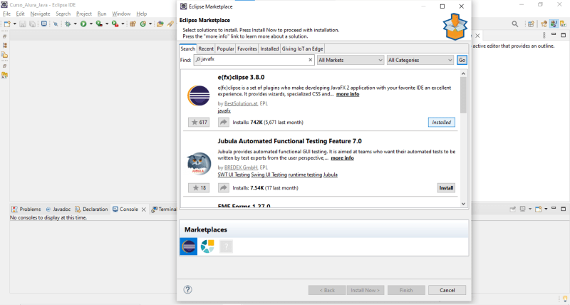
Task: Click the Java EE perspective icon at far right
Action: (x=563, y=24)
